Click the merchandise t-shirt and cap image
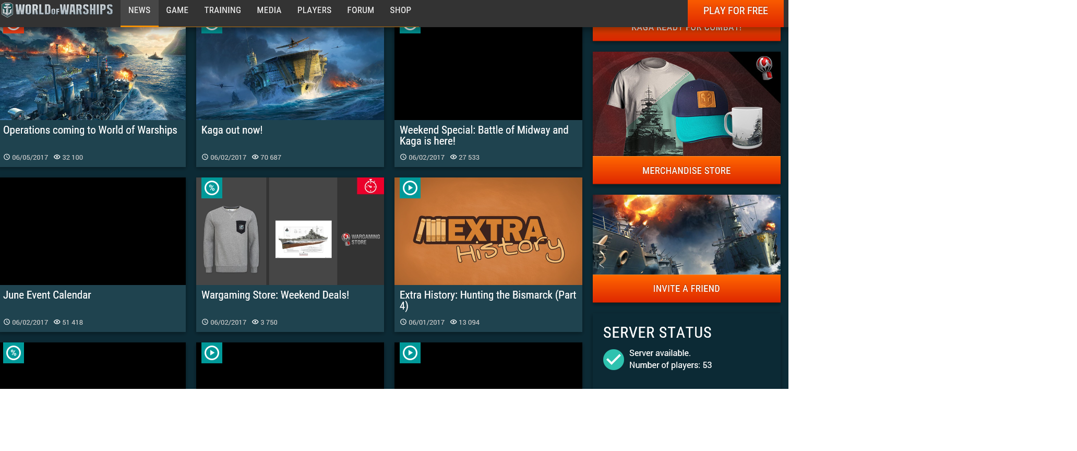 click(x=687, y=104)
